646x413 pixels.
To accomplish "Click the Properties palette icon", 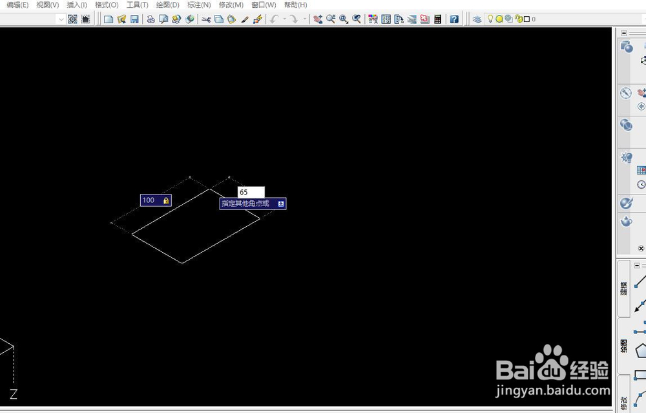I will tap(373, 19).
